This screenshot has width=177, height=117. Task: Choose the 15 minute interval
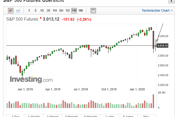click(42, 11)
